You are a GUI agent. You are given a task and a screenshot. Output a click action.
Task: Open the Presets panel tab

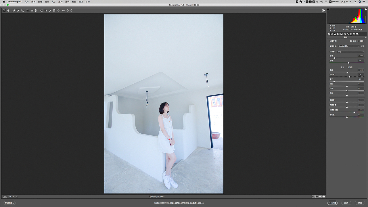click(x=354, y=34)
